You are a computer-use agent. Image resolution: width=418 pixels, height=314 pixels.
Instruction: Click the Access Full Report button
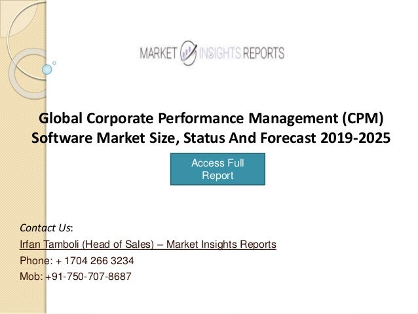[x=218, y=169]
